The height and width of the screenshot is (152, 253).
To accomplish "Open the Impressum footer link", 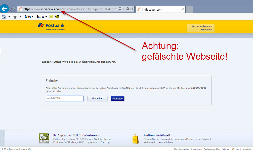I will (x=196, y=149).
